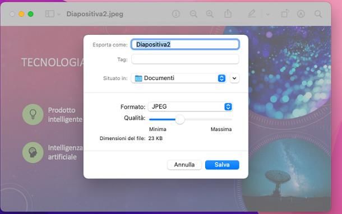The width and height of the screenshot is (342, 214).
Task: Select the Markup pen icon
Action: coord(252,13)
